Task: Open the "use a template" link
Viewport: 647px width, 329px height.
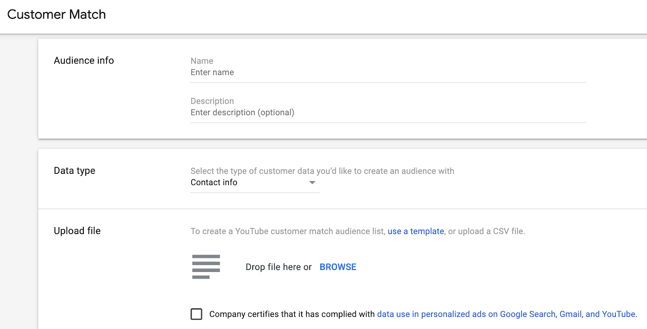Action: [x=416, y=232]
